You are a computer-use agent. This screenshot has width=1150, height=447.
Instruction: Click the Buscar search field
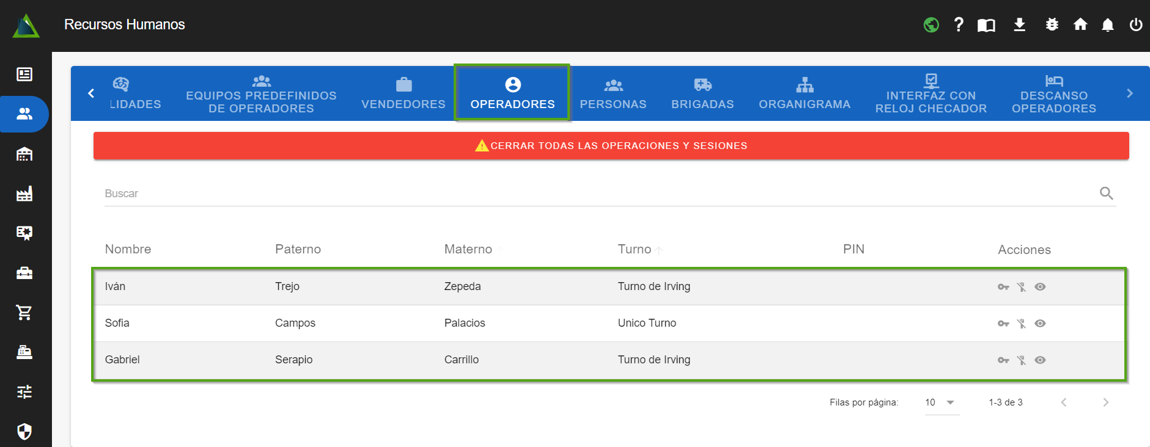tap(599, 194)
